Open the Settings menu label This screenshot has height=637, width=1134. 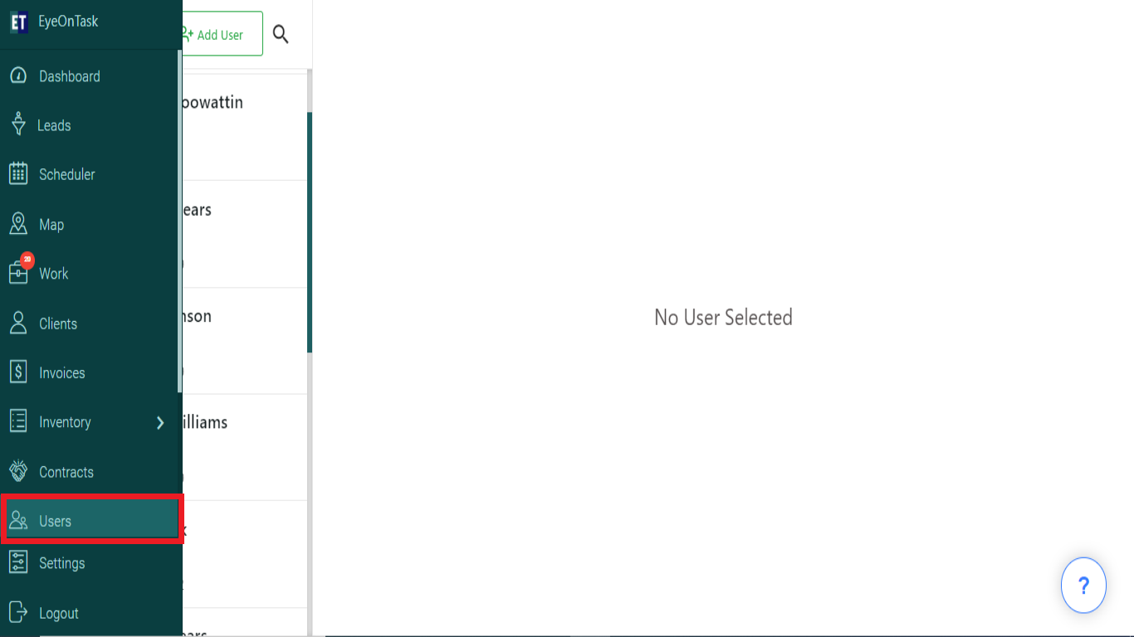pos(62,563)
